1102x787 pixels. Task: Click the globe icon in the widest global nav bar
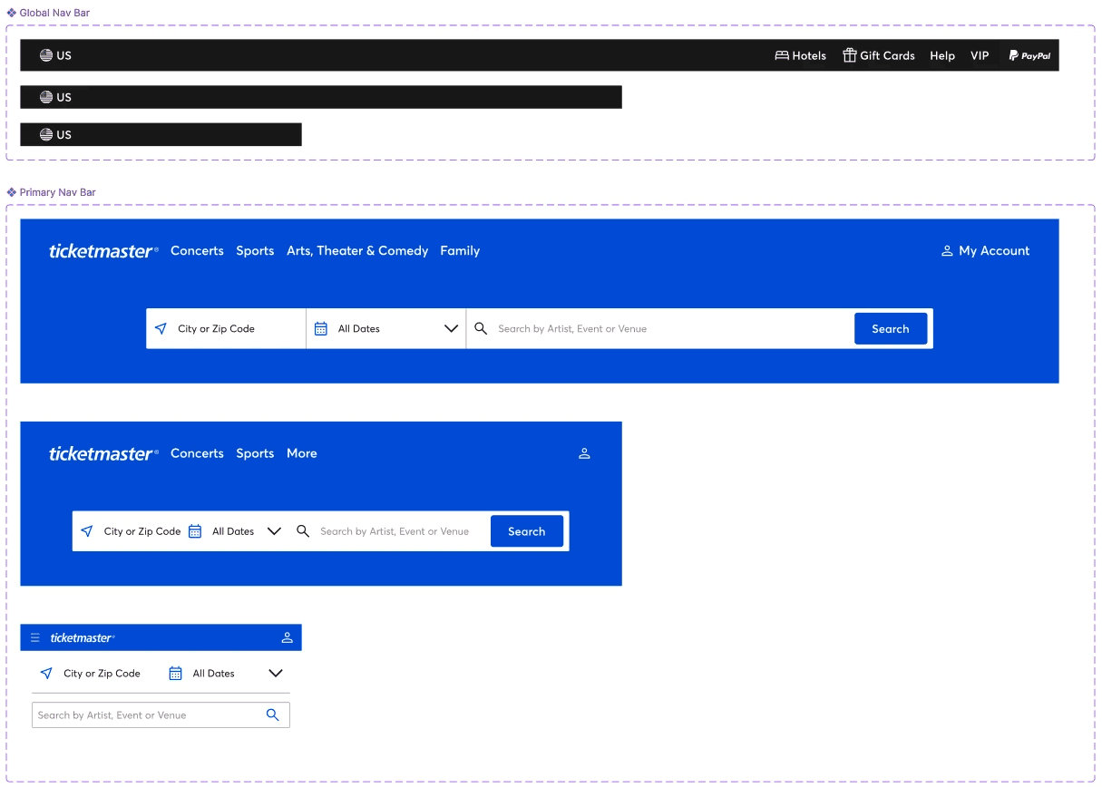coord(46,55)
